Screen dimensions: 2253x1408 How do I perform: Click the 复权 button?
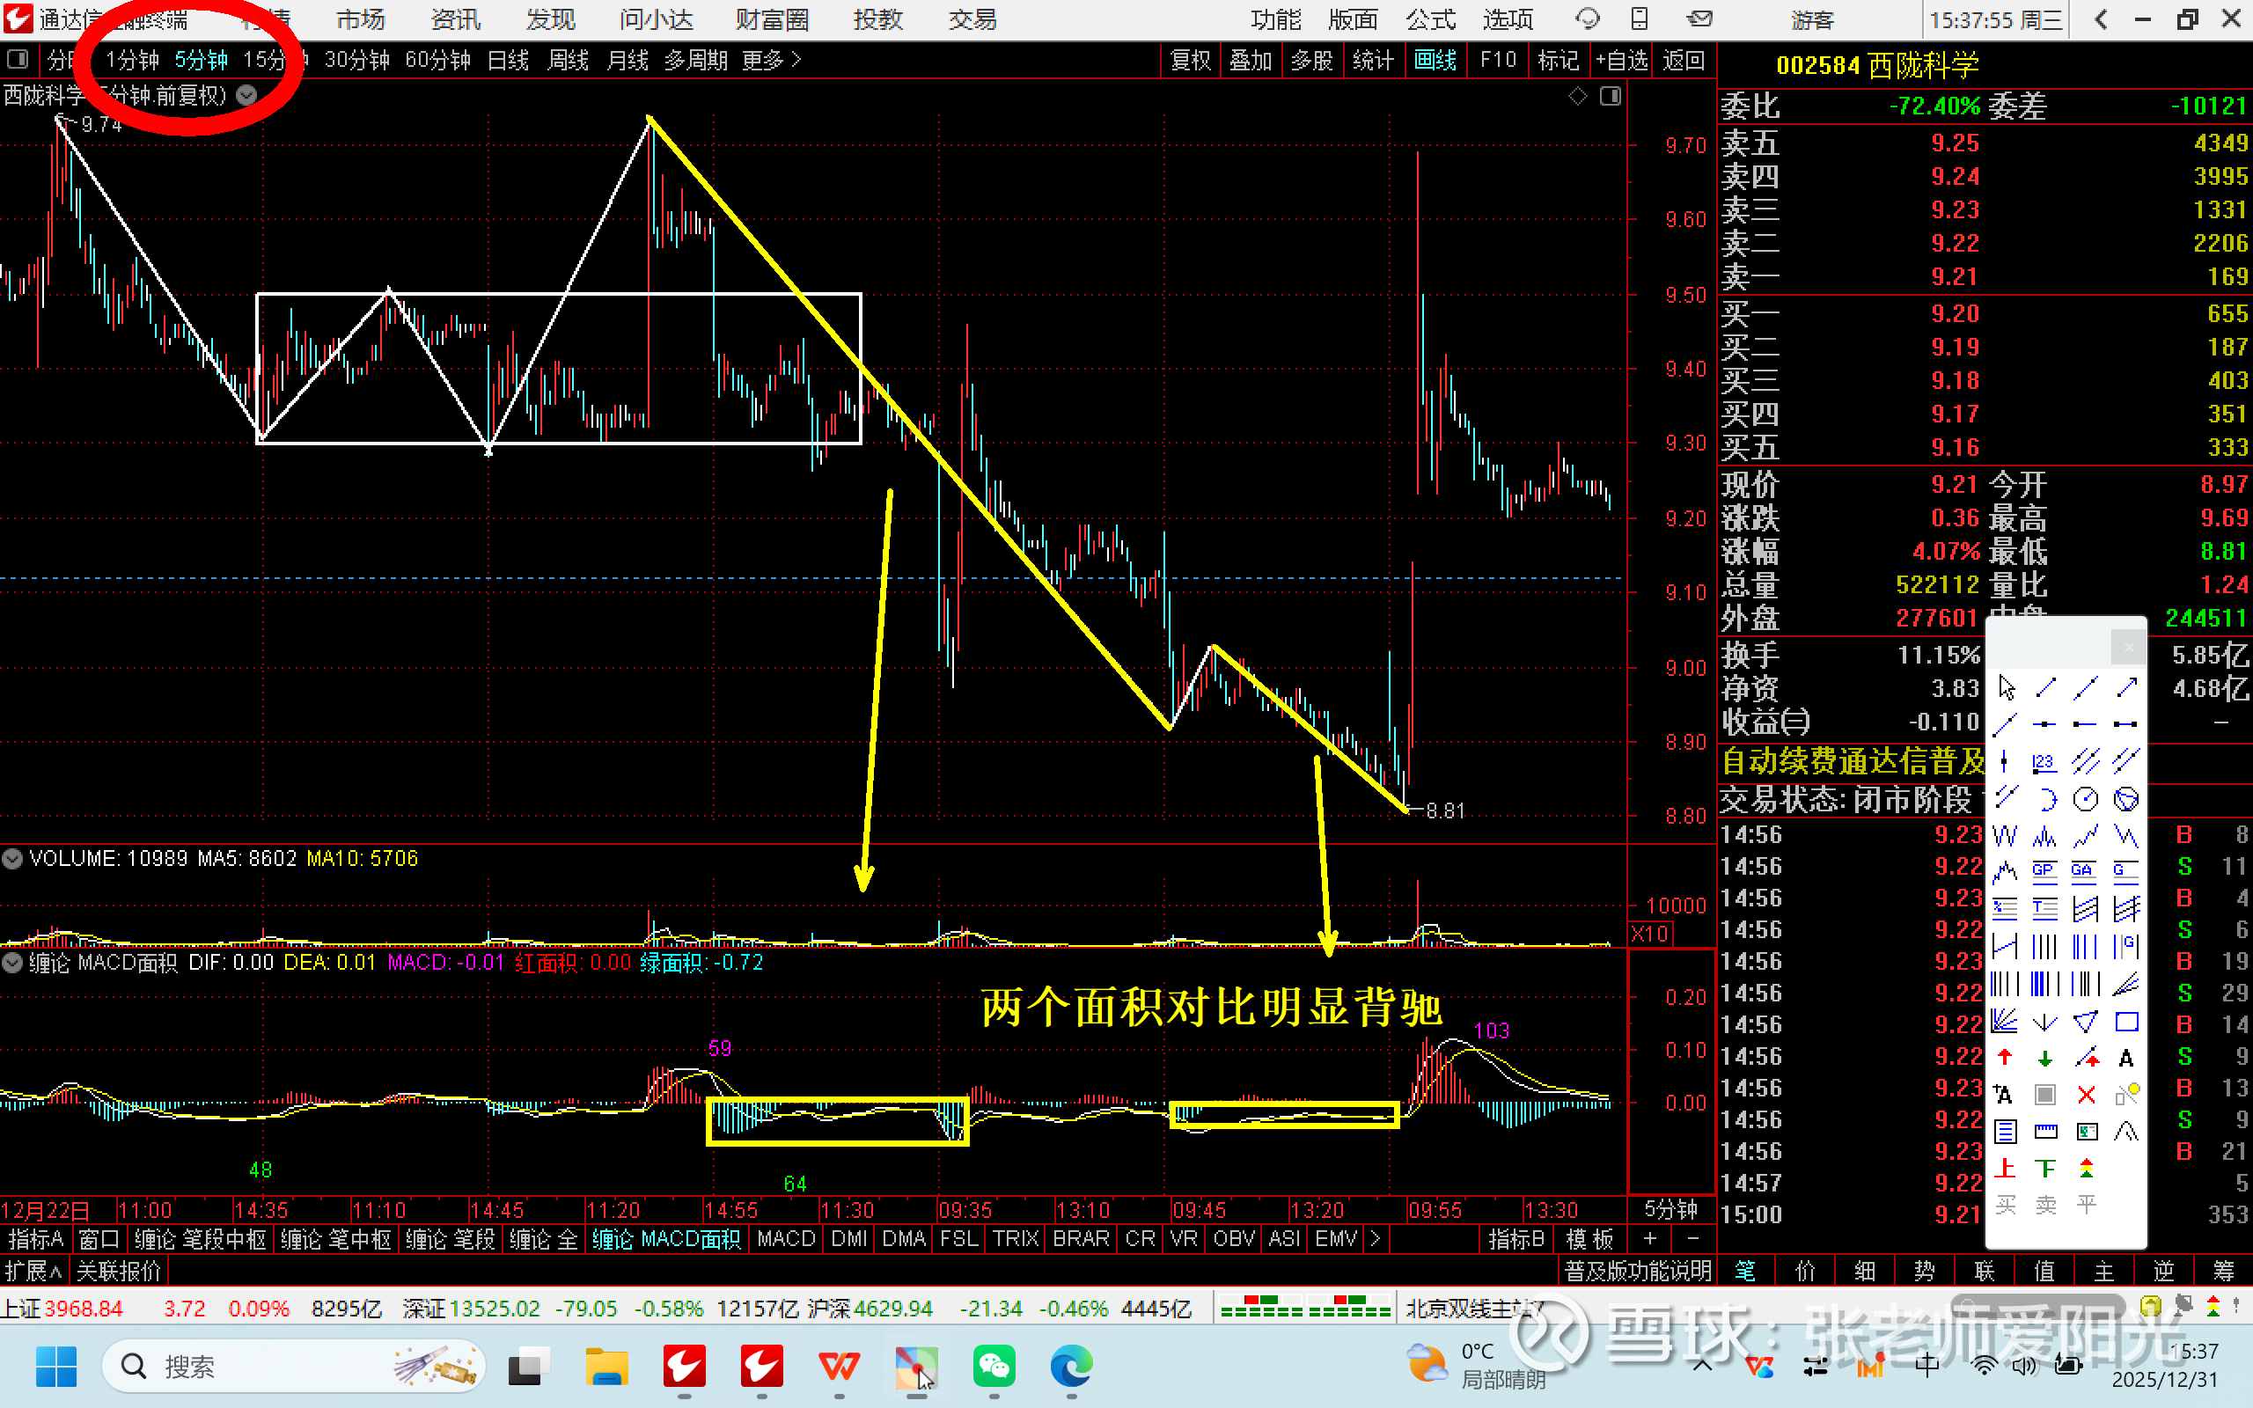coord(1190,61)
